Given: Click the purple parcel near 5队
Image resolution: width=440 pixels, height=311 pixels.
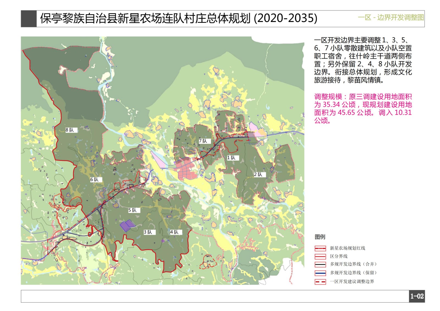Looking at the screenshot, I should (x=127, y=225).
